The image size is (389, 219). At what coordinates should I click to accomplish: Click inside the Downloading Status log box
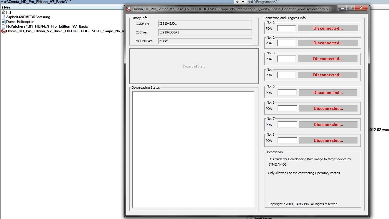click(193, 150)
